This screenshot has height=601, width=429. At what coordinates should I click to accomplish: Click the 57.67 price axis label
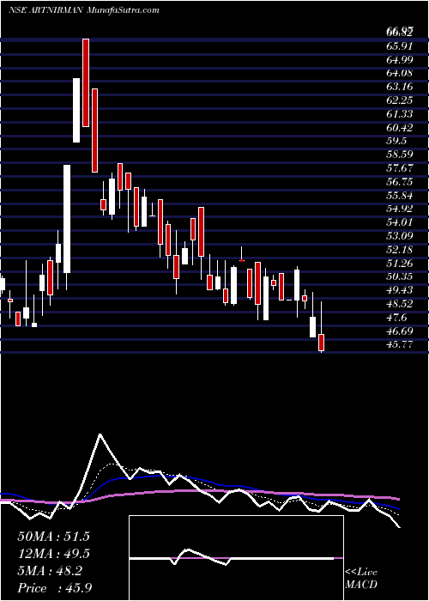point(401,168)
